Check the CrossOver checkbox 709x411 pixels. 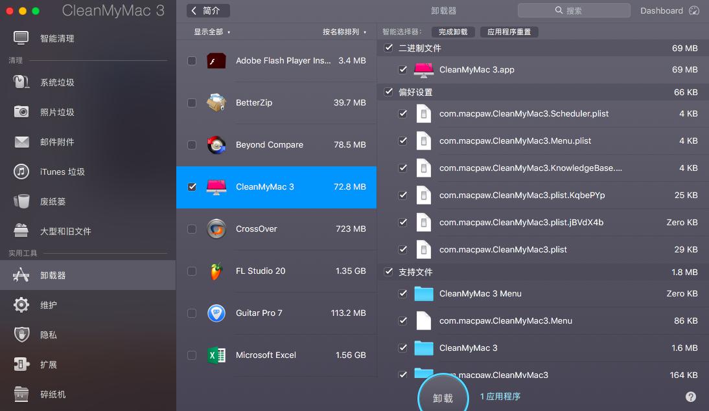[x=192, y=228]
